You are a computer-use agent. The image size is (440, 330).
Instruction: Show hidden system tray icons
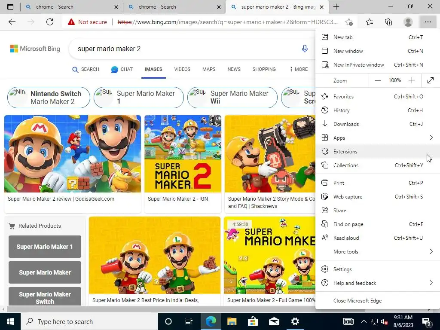pos(364,321)
